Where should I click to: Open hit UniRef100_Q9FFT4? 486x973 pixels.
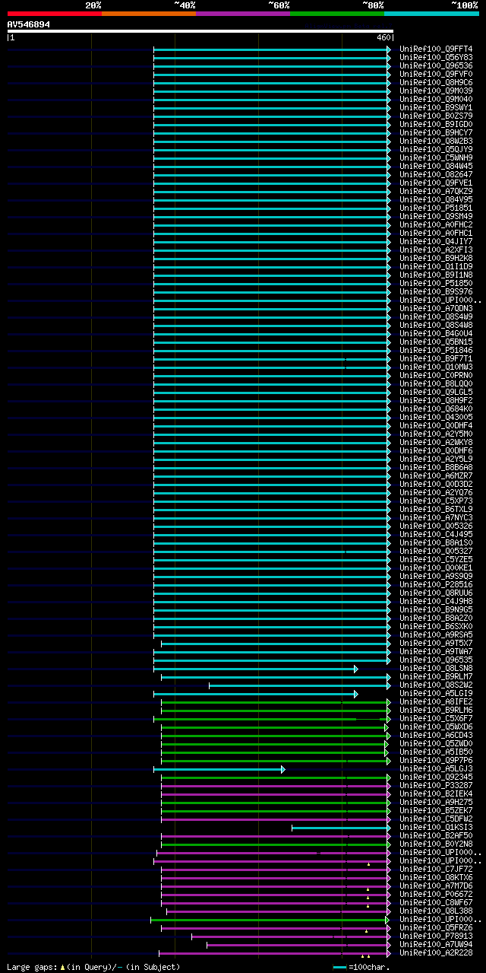[436, 49]
